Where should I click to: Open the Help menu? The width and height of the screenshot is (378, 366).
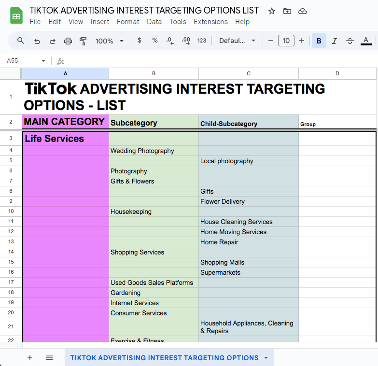[242, 22]
